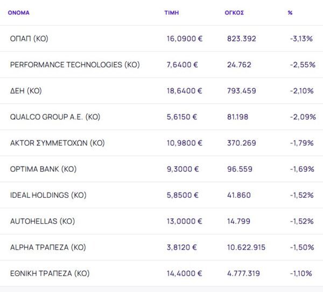Select PERFORMANCE TECHNOLOGIES (ΚΟ) stock name
This screenshot has height=292, width=323.
click(75, 65)
